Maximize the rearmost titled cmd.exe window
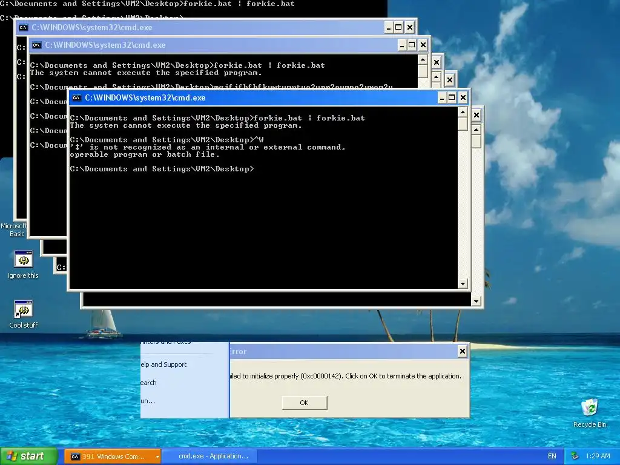 click(x=398, y=28)
